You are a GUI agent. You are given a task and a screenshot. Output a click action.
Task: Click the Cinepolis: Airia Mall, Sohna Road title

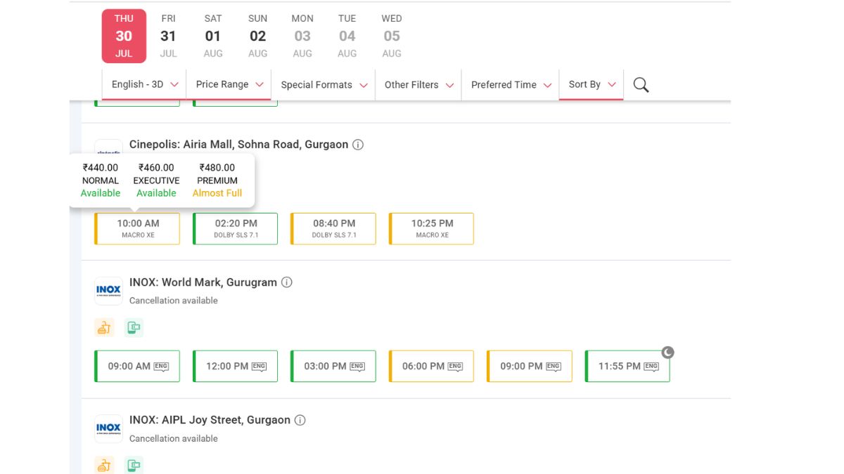[238, 145]
